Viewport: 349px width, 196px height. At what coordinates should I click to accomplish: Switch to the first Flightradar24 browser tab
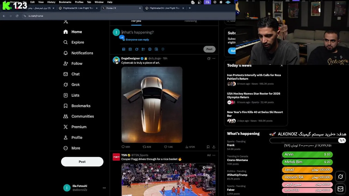(x=78, y=8)
